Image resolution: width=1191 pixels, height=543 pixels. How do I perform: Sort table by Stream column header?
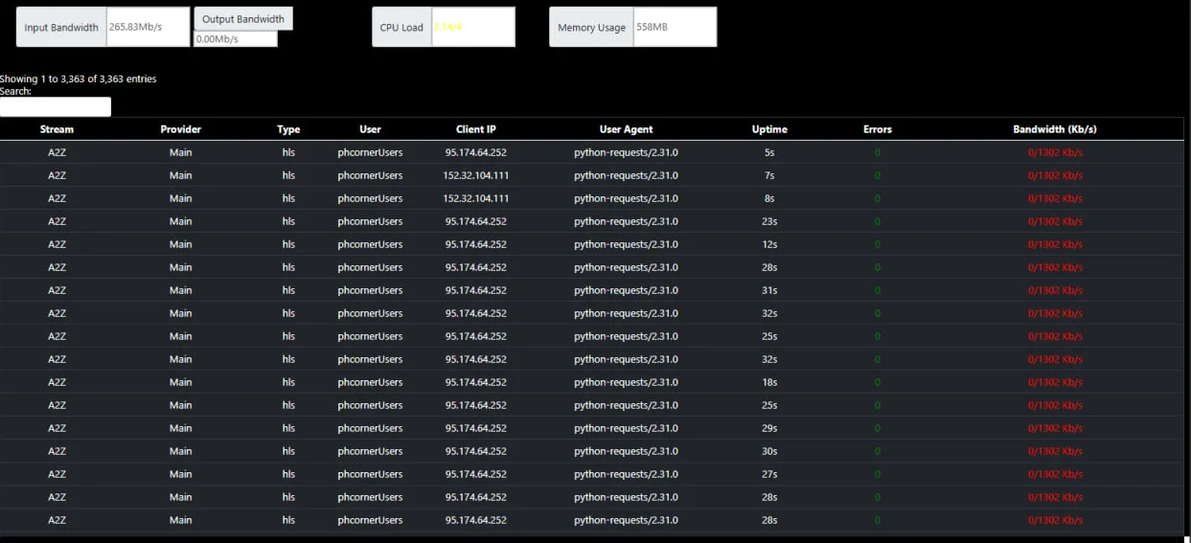57,129
